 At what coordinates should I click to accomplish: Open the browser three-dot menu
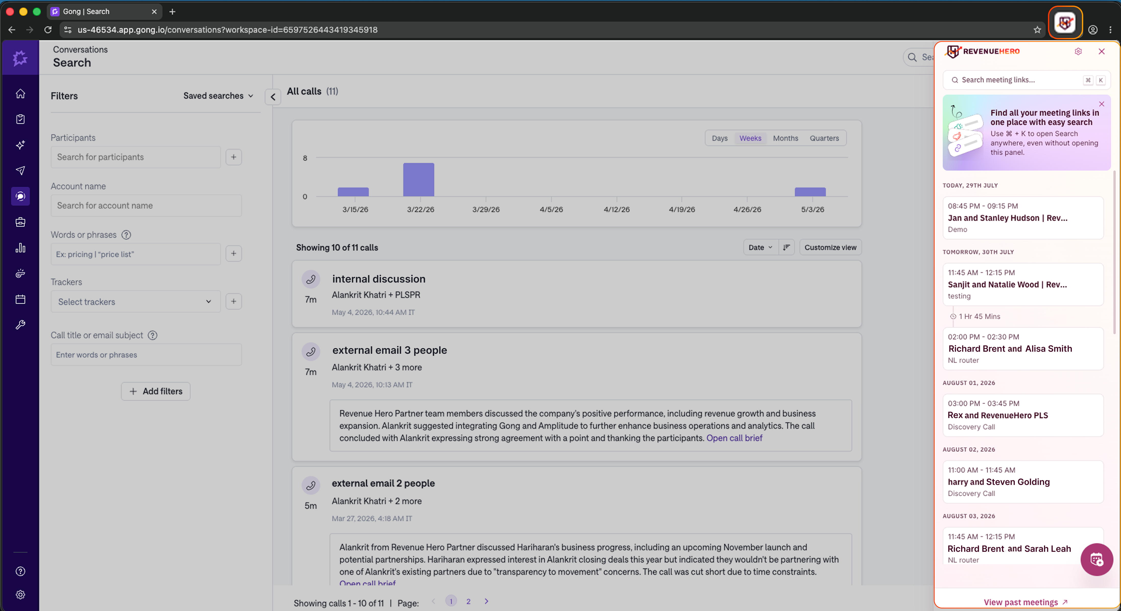coord(1111,30)
